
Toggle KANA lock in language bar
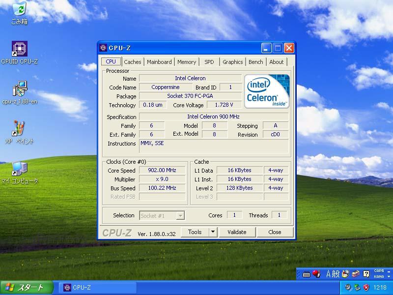pyautogui.click(x=379, y=276)
